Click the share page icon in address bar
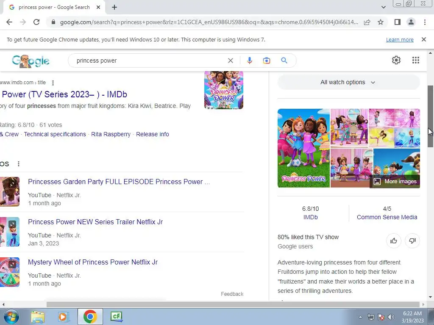The height and width of the screenshot is (325, 434). pos(367,22)
